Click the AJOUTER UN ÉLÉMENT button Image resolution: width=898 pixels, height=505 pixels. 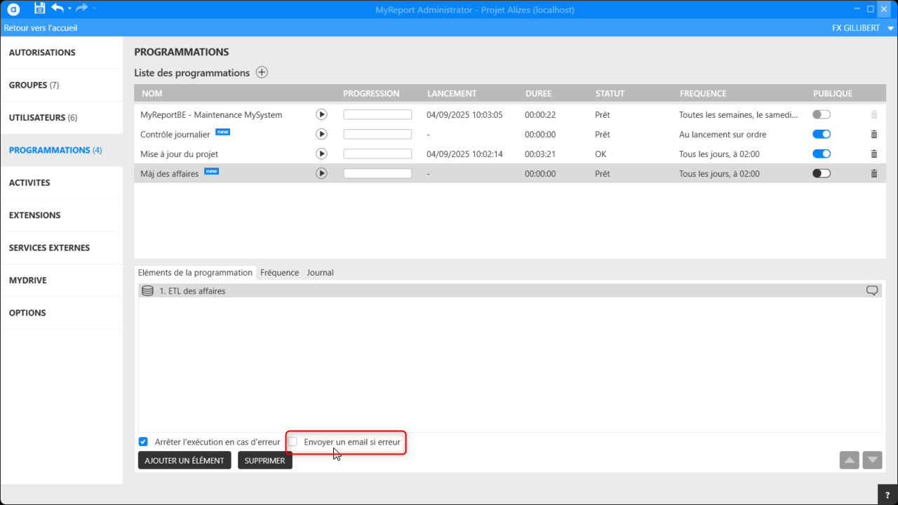pyautogui.click(x=185, y=460)
